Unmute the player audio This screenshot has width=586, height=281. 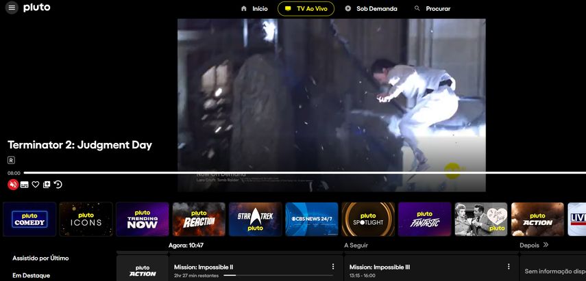point(13,185)
